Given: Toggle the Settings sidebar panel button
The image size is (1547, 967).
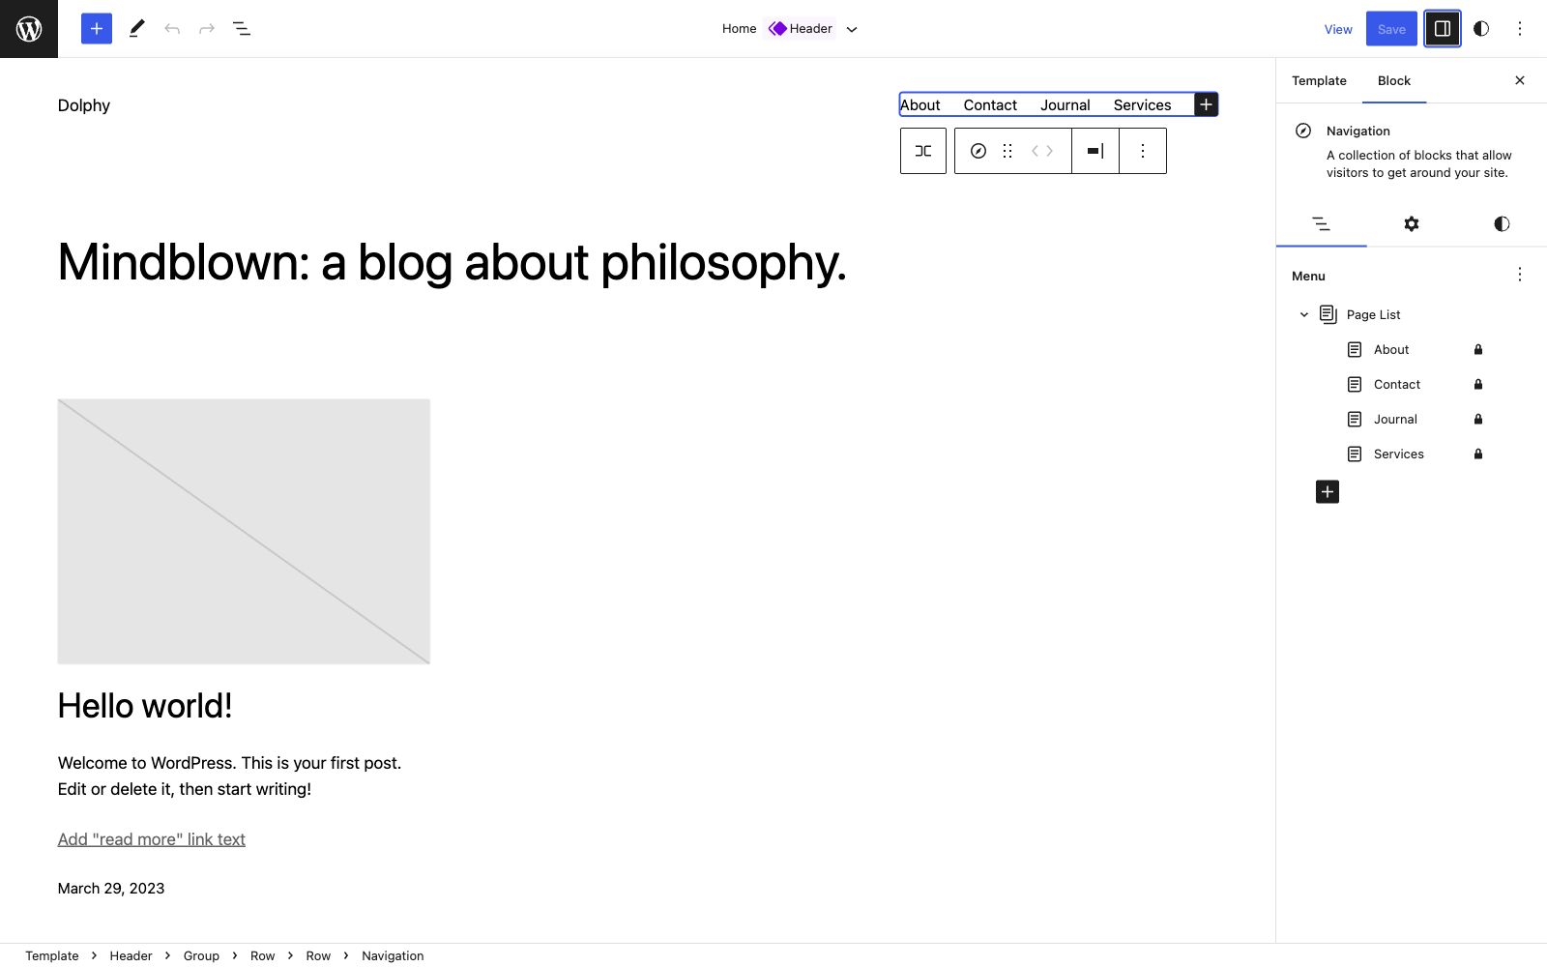Looking at the screenshot, I should point(1443,29).
